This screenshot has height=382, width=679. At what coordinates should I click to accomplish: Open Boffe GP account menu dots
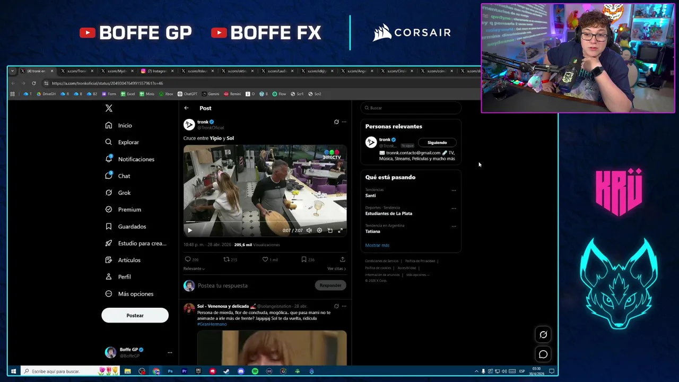[x=170, y=352]
